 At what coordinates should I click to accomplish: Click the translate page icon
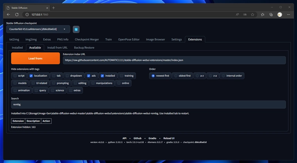[x=245, y=14]
